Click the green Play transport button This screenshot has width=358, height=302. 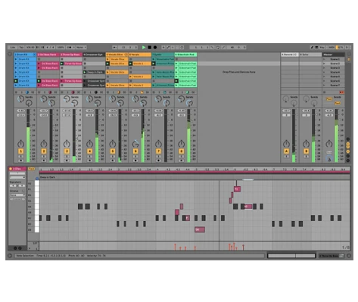[x=144, y=47]
